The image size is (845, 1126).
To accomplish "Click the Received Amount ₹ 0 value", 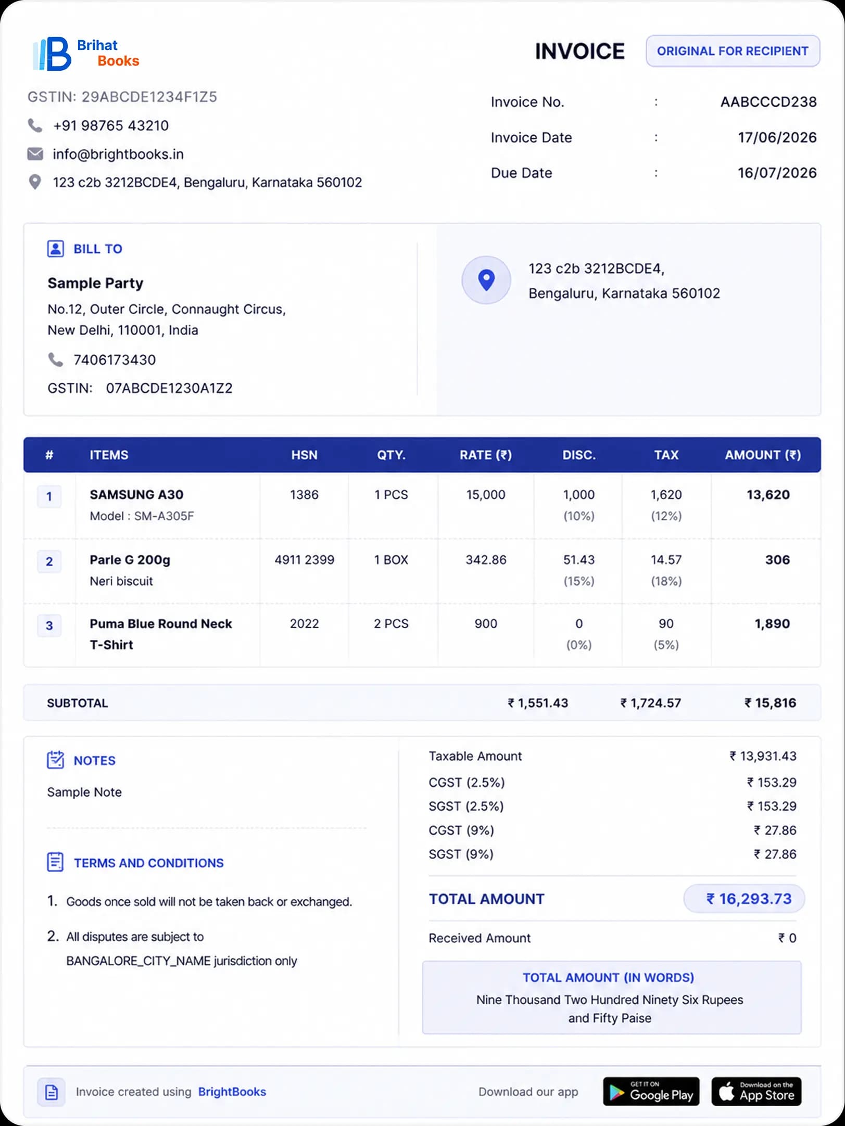I will point(787,938).
